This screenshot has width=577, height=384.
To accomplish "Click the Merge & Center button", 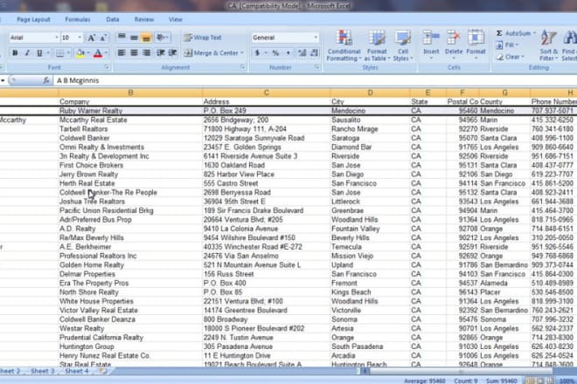I will 212,53.
